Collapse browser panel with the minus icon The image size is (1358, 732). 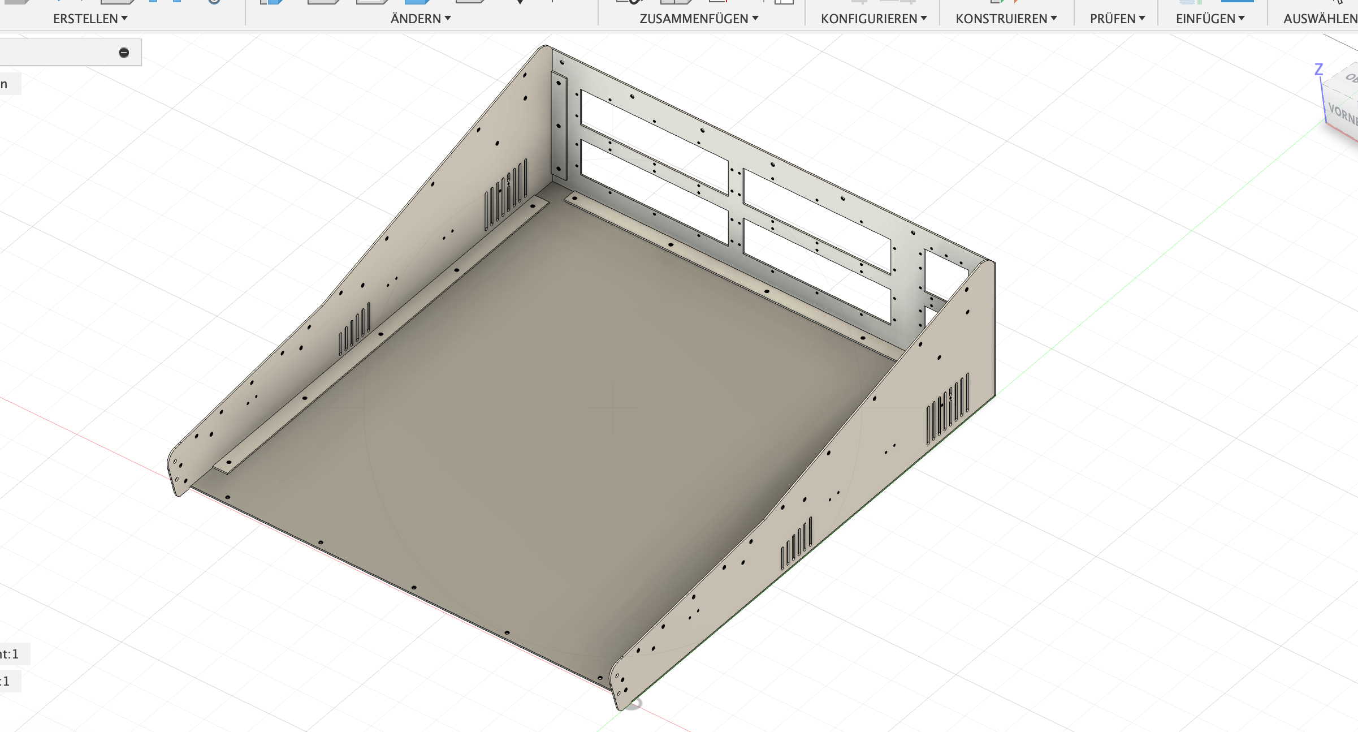(x=124, y=53)
